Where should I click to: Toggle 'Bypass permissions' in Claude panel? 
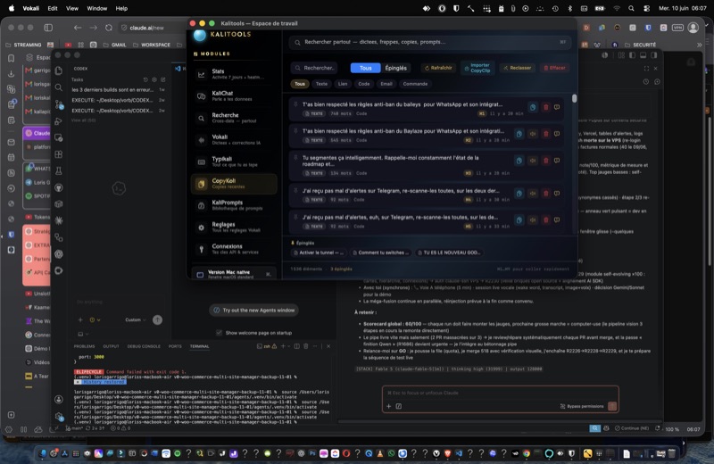click(582, 406)
